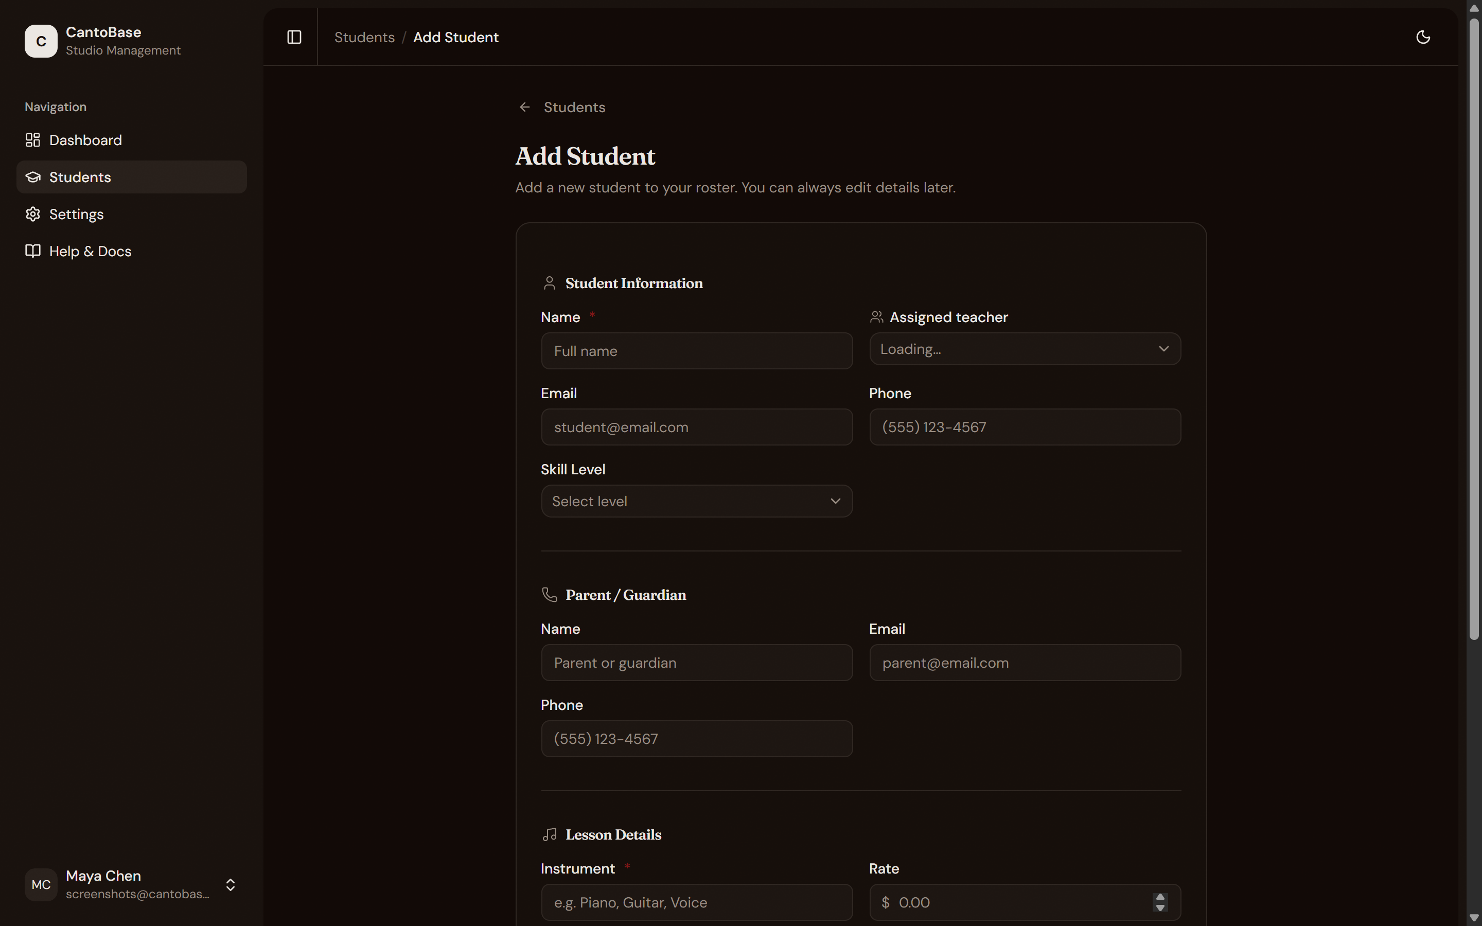
Task: Click the Maya Chen user name
Action: (x=103, y=876)
